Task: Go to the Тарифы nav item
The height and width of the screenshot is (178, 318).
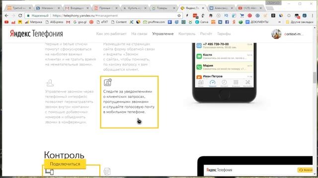Action: (224, 34)
